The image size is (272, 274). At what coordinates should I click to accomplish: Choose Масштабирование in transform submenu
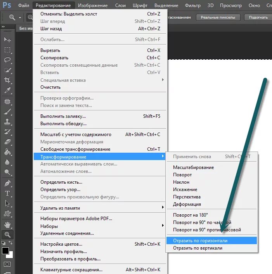[x=211, y=167]
